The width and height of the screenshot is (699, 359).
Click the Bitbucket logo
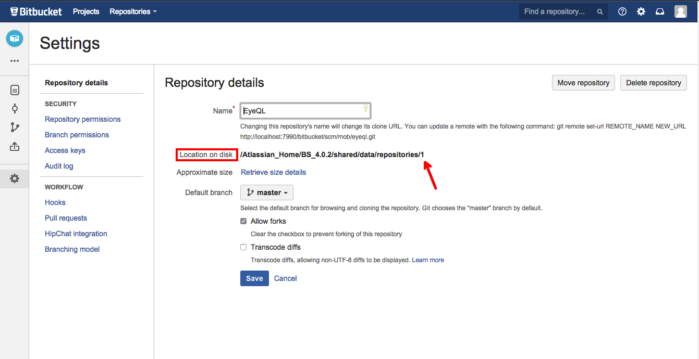tap(35, 11)
